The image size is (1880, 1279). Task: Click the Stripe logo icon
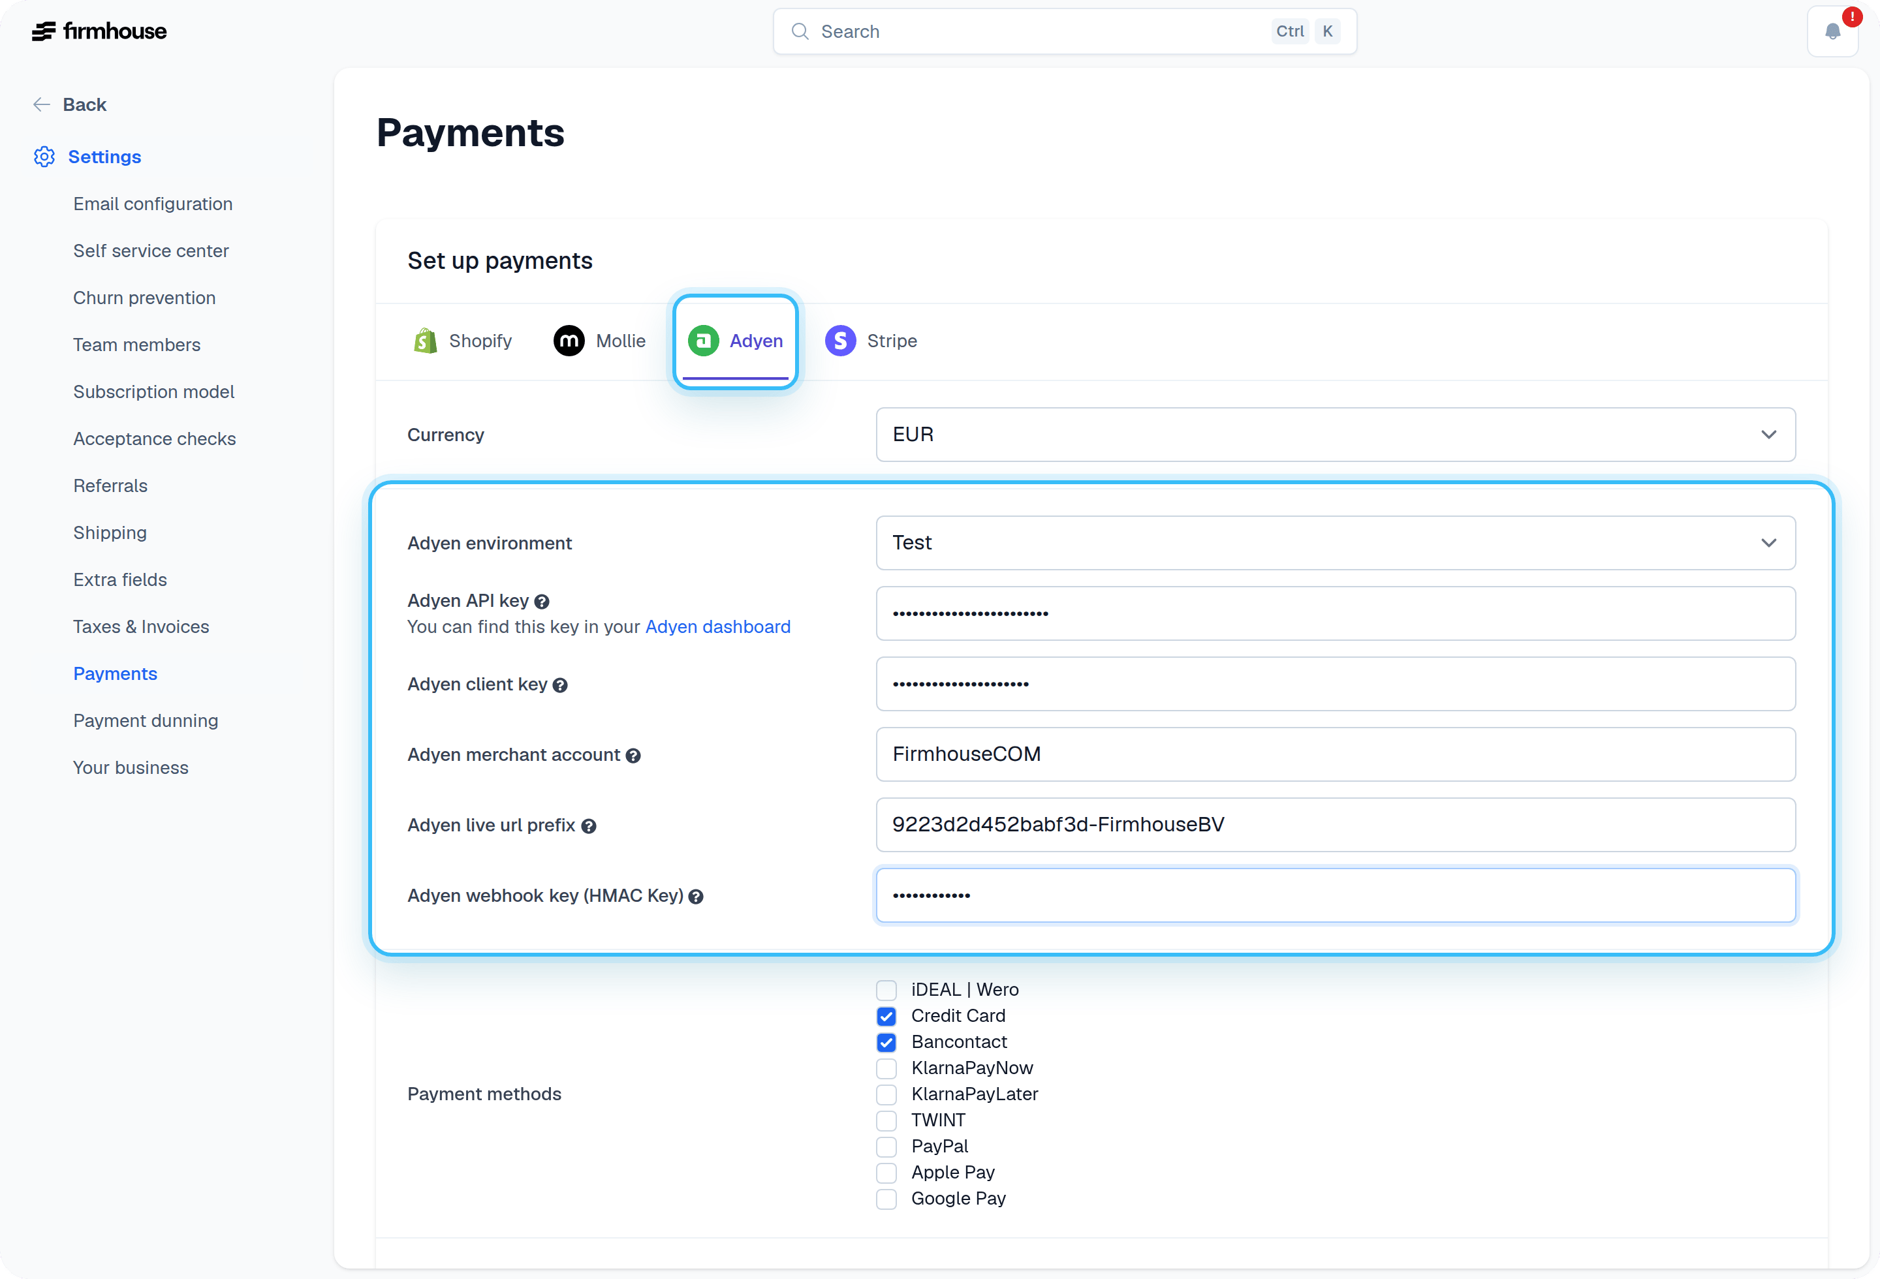pos(841,341)
